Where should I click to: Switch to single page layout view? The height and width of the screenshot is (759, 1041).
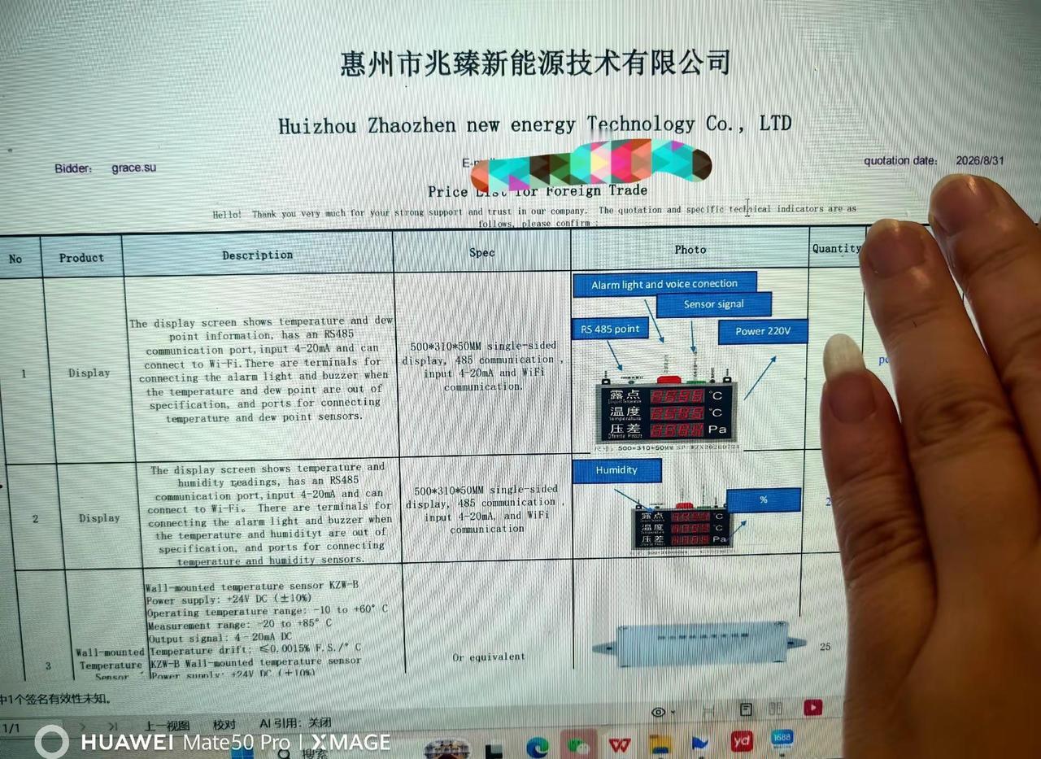pos(746,709)
